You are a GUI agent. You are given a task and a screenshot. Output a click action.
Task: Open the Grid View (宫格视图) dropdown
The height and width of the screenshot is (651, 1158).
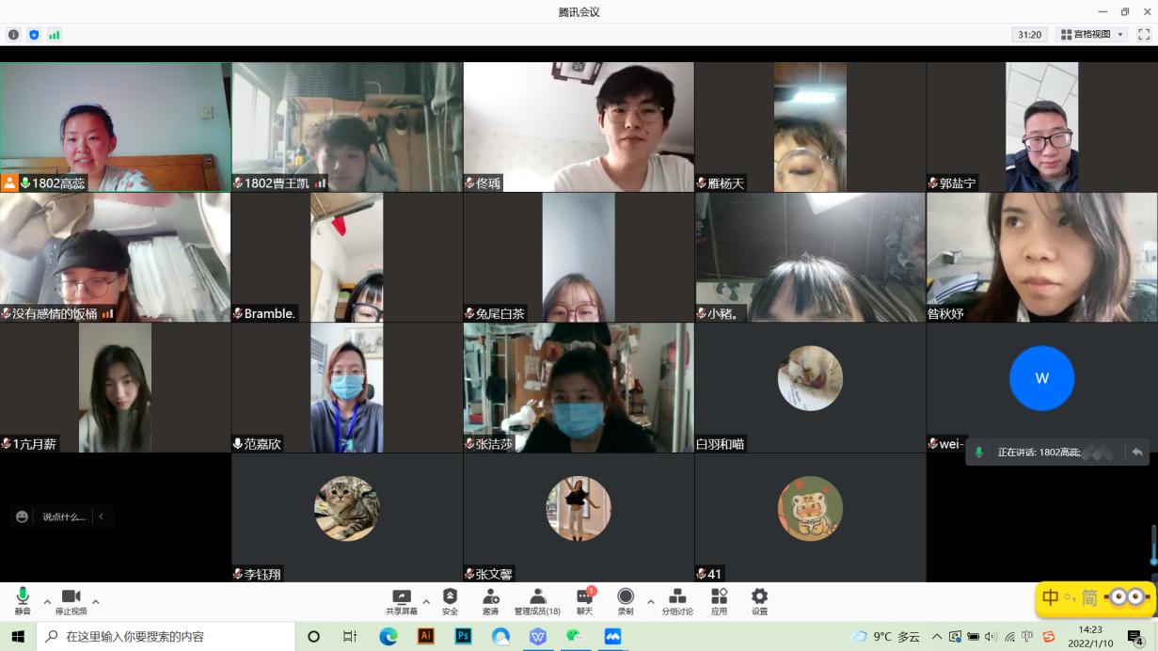point(1091,35)
